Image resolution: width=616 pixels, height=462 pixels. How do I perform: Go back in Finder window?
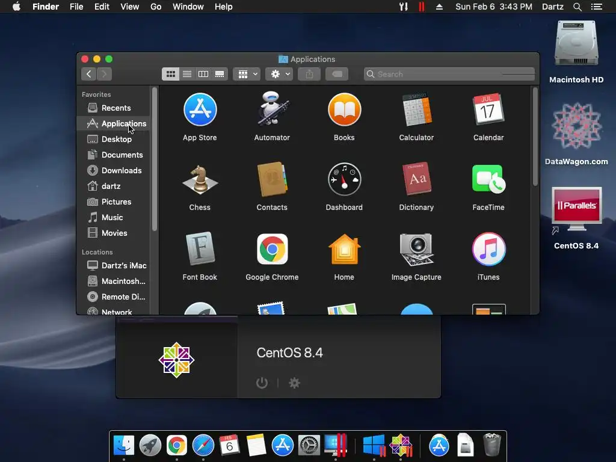pos(89,74)
